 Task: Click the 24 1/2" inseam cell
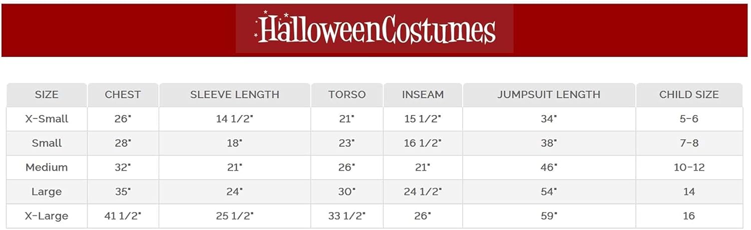click(423, 191)
